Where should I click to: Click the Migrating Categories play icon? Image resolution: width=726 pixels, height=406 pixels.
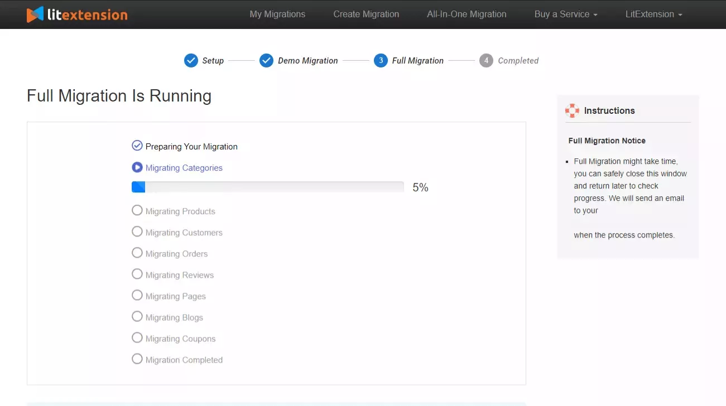click(137, 167)
